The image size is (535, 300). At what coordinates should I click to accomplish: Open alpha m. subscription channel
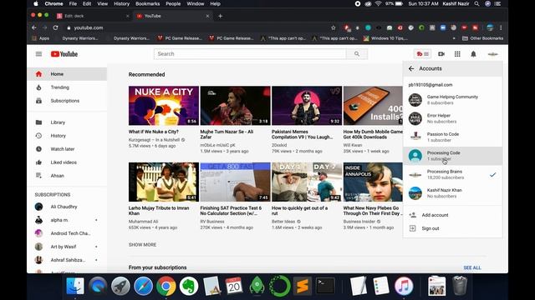pyautogui.click(x=67, y=220)
